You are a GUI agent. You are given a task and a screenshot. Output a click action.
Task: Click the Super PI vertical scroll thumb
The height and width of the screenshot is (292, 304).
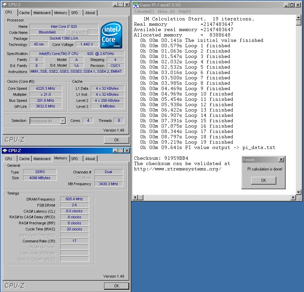[x=299, y=23]
